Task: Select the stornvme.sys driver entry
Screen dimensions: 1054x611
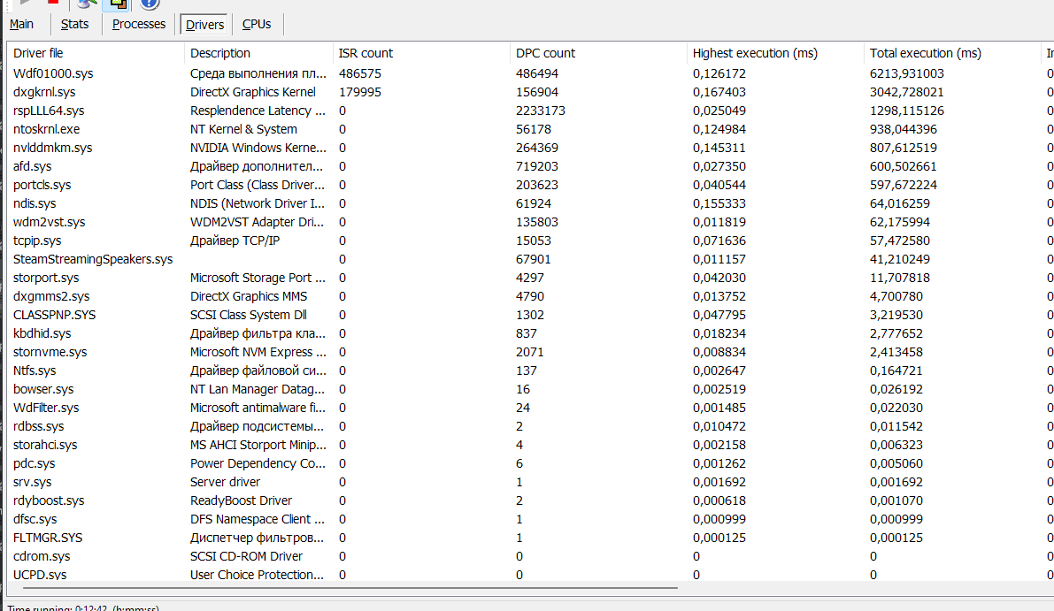Action: pos(50,352)
